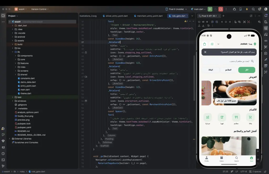The image size is (269, 174).
Task: Expand the android folder in project tree
Action: click(12, 37)
